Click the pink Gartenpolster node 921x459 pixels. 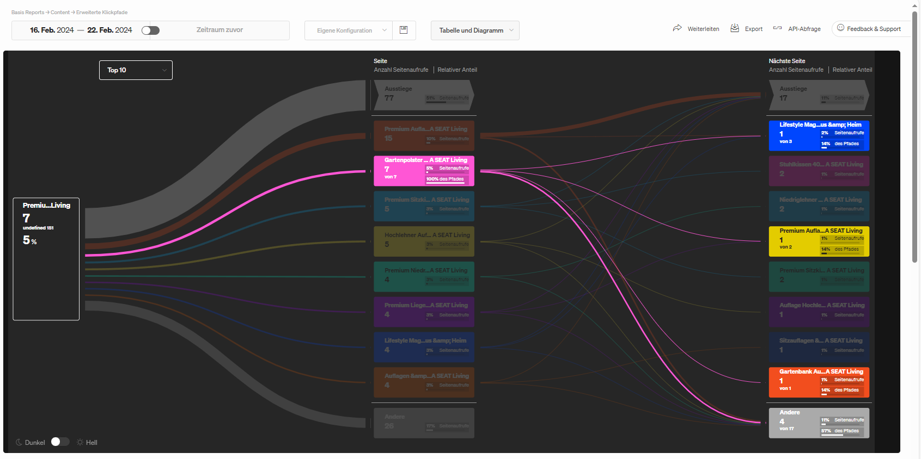pos(424,171)
